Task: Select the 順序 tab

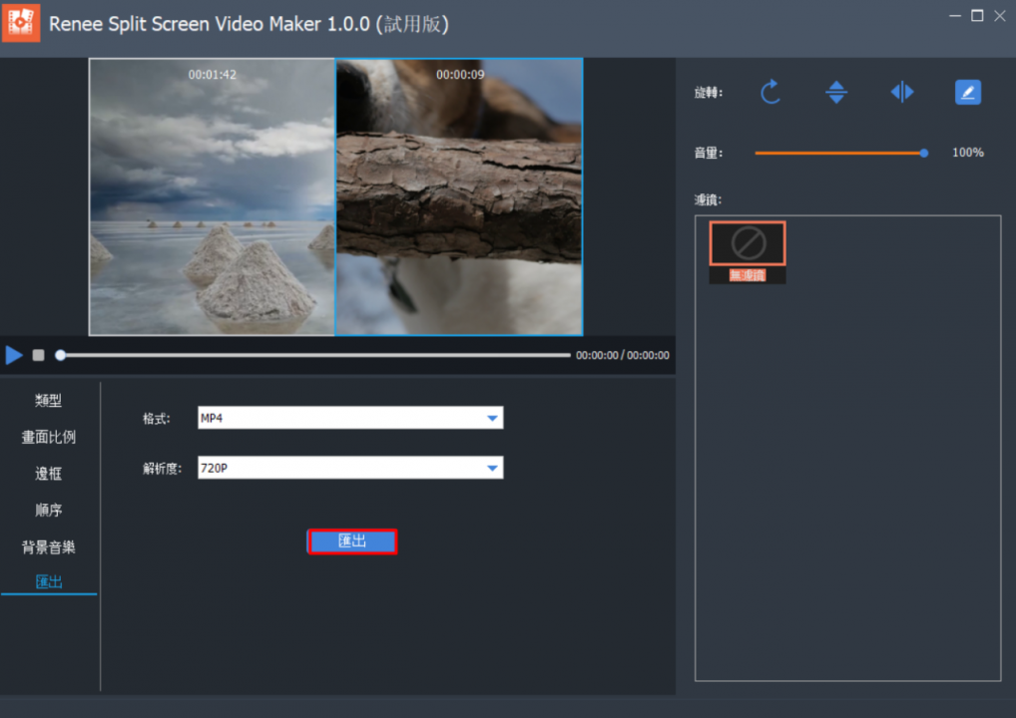Action: click(x=49, y=511)
